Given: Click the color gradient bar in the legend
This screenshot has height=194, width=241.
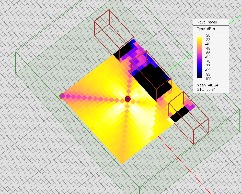Looking at the screenshot, I should (x=200, y=57).
